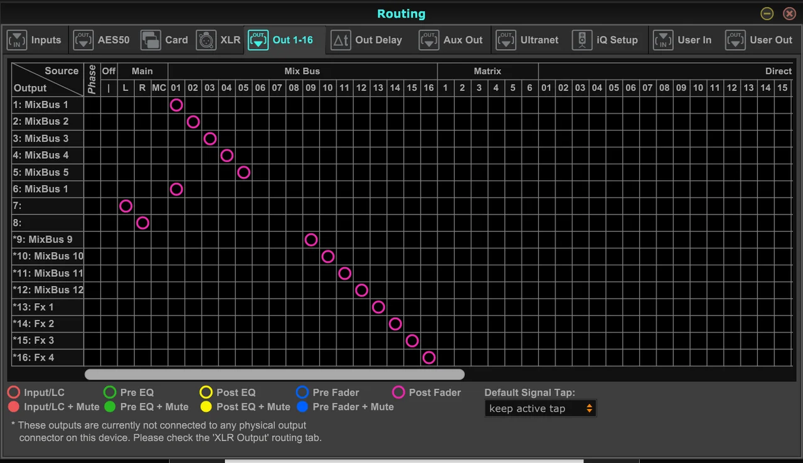Viewport: 803px width, 463px height.
Task: Open the Ultranet output icon
Action: pos(506,40)
